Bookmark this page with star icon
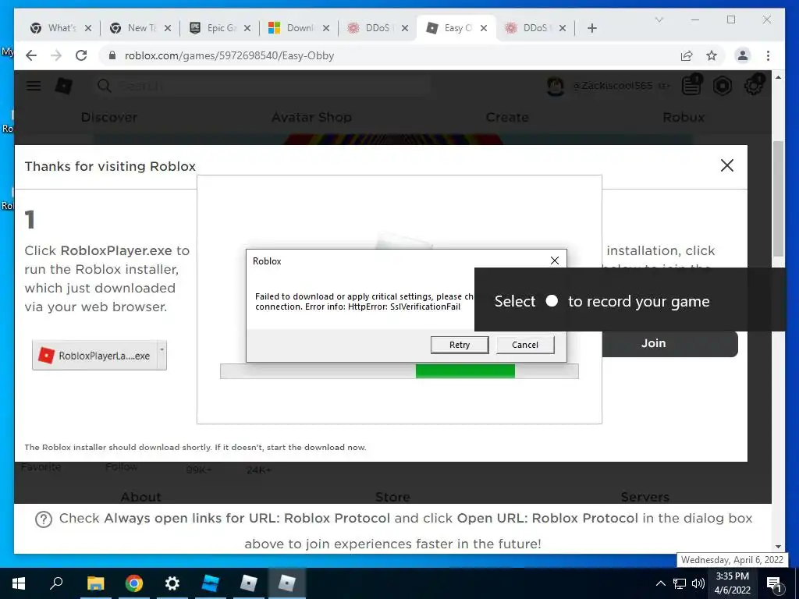The width and height of the screenshot is (799, 599). [712, 55]
